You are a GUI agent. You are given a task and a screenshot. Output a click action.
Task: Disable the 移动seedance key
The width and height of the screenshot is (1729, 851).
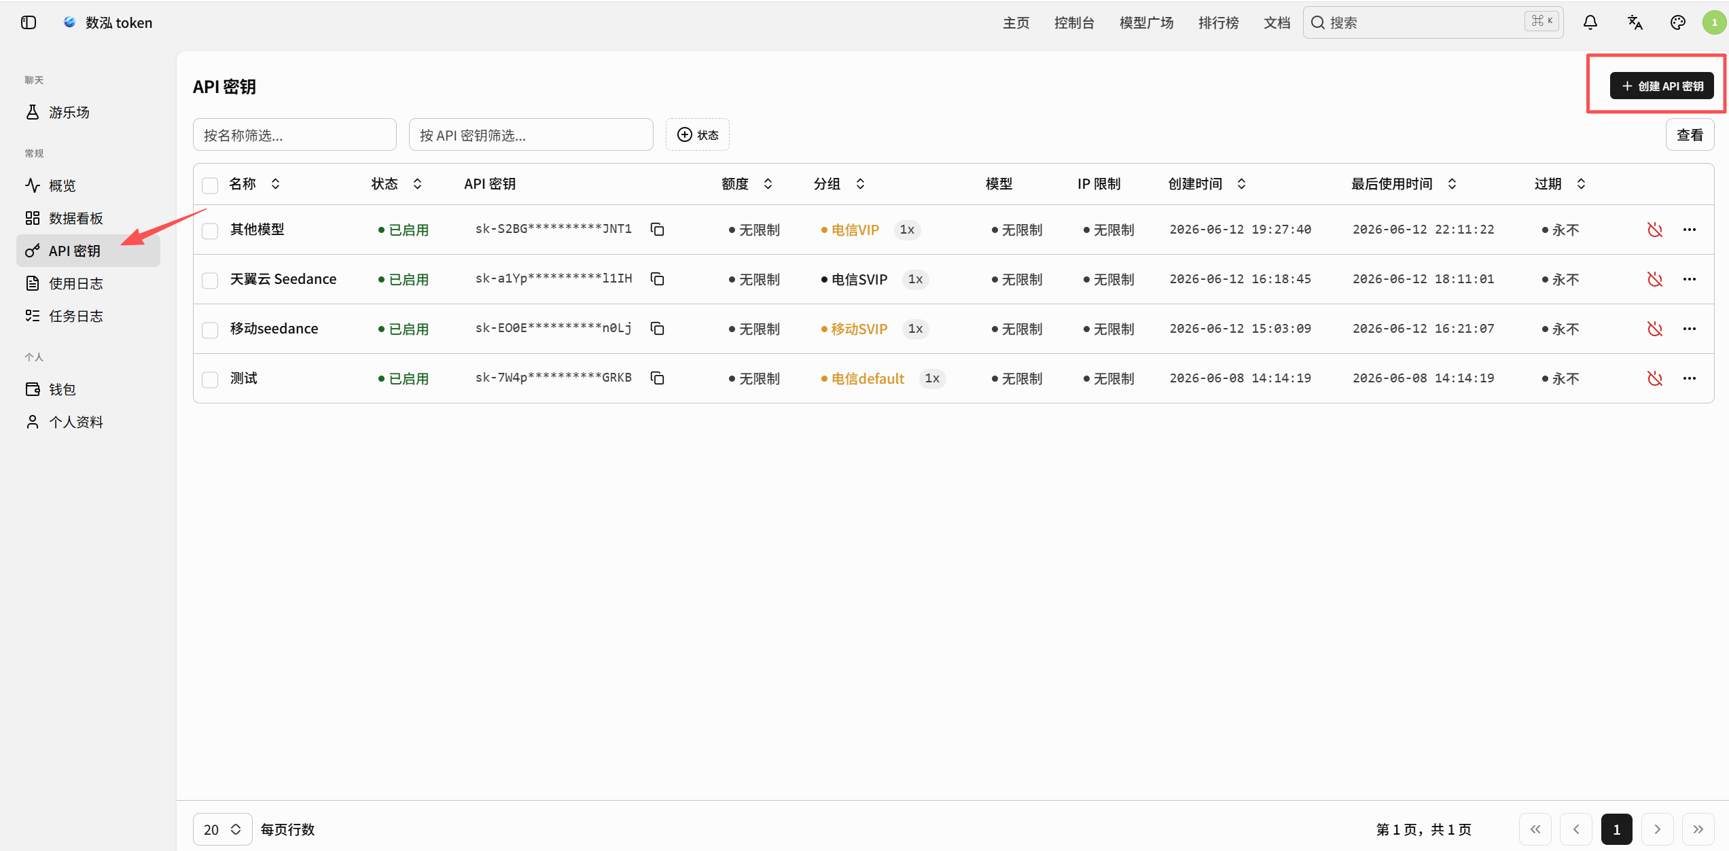click(x=1655, y=329)
